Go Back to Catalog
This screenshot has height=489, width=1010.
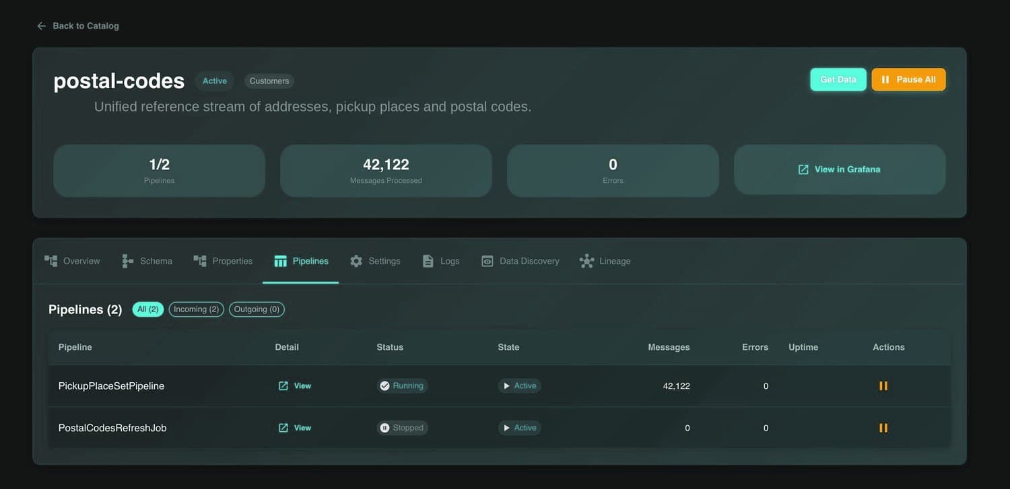pos(77,26)
